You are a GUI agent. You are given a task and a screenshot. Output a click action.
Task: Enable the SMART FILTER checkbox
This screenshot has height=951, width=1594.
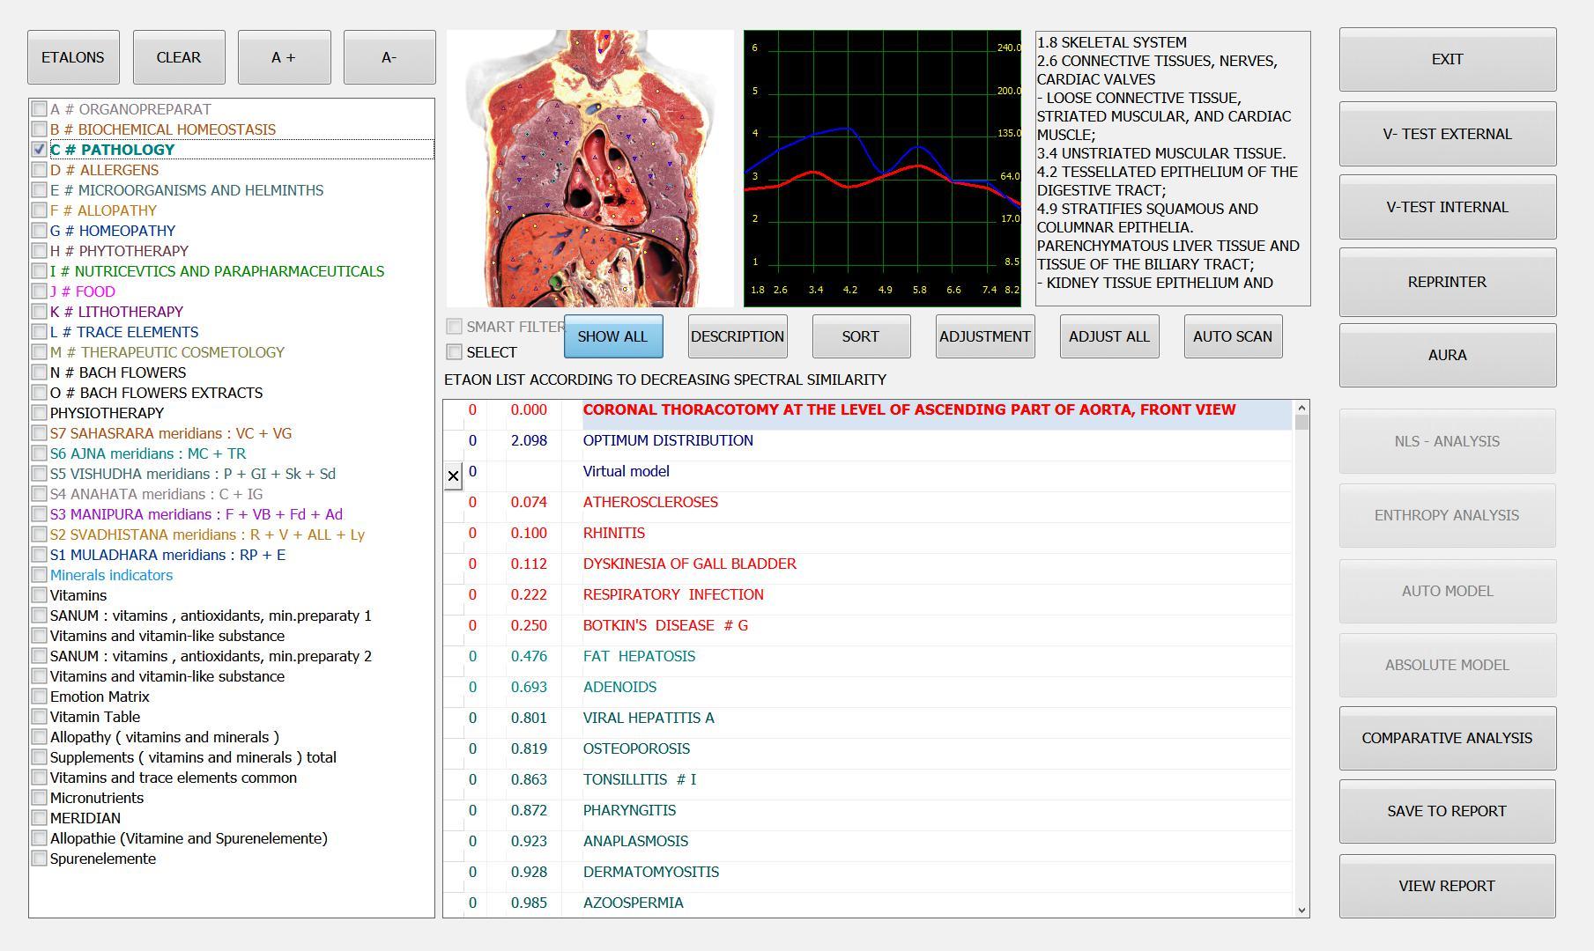[455, 327]
